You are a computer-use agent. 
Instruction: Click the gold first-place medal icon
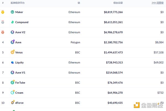click(x=3, y=12)
